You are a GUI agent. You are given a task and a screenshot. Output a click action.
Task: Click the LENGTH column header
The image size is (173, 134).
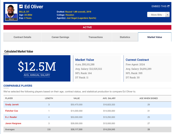pyautogui.click(x=49, y=98)
